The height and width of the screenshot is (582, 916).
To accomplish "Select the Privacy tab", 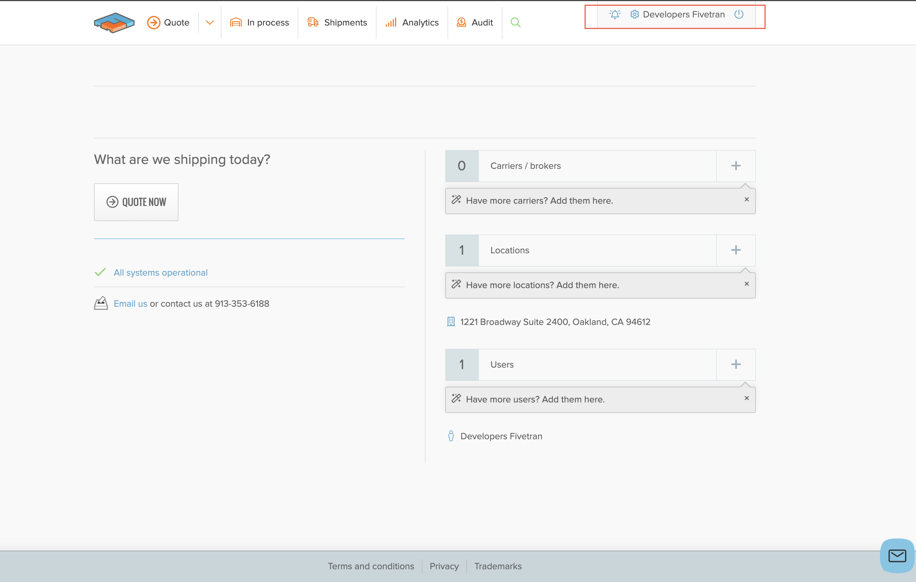I will pos(444,566).
